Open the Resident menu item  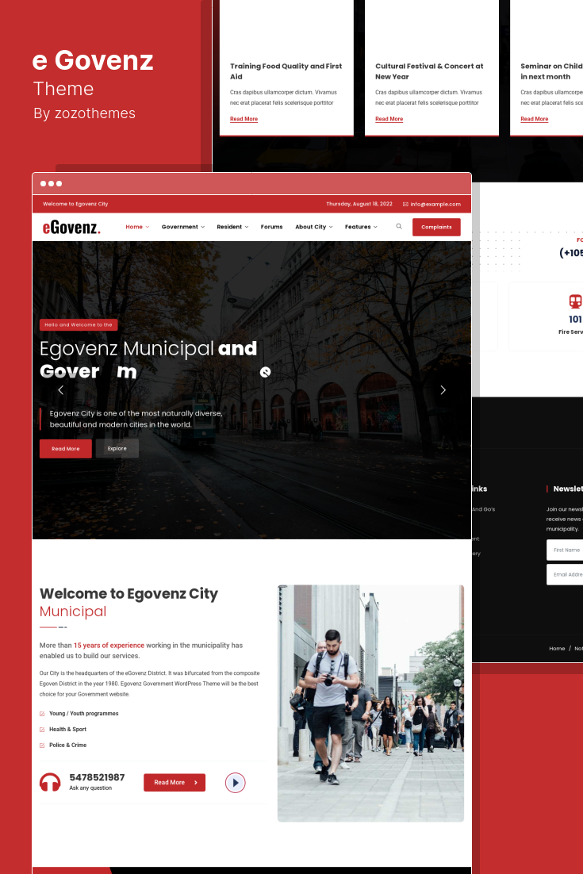pos(229,227)
